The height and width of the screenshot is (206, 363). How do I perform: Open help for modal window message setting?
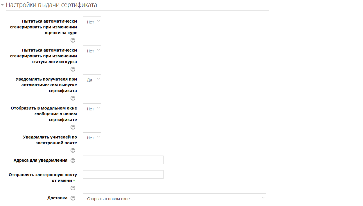[x=73, y=127]
